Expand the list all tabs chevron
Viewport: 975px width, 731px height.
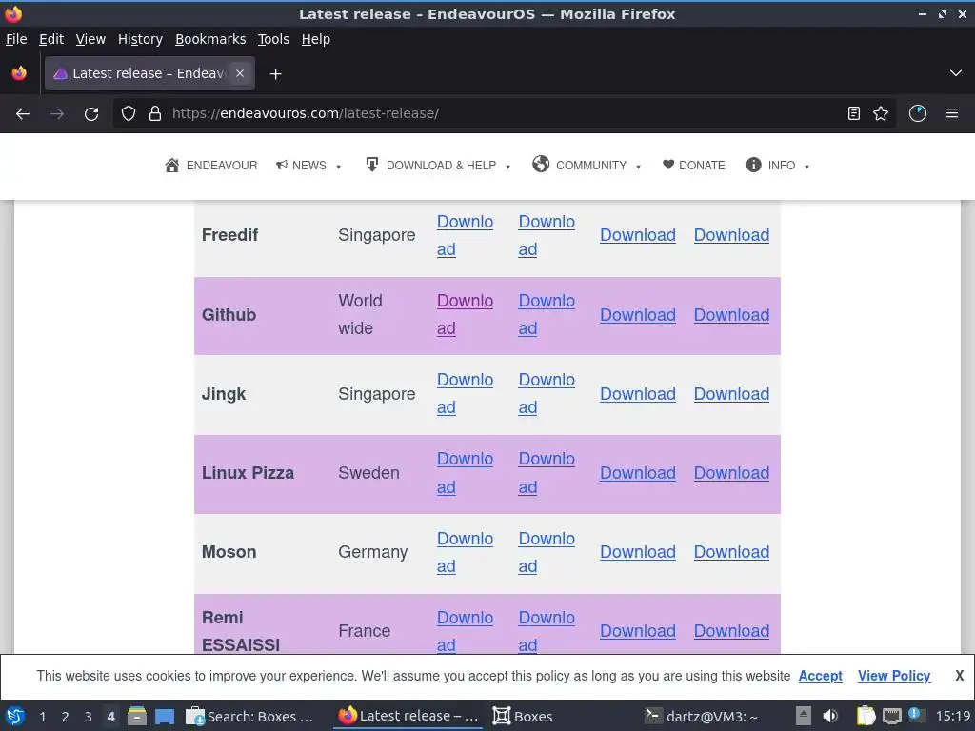[x=956, y=73]
